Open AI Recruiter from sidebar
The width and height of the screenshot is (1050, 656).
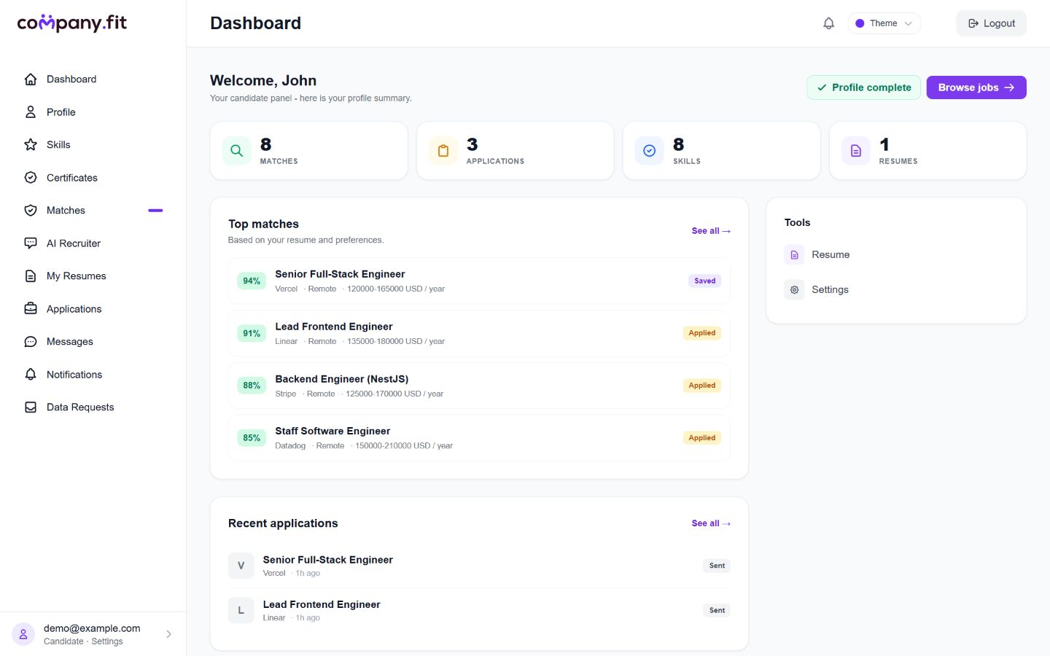pos(93,243)
